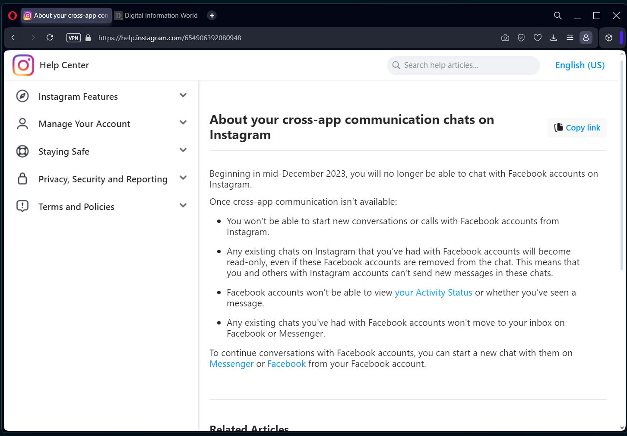The image size is (627, 436).
Task: Open the downloads icon
Action: click(554, 38)
